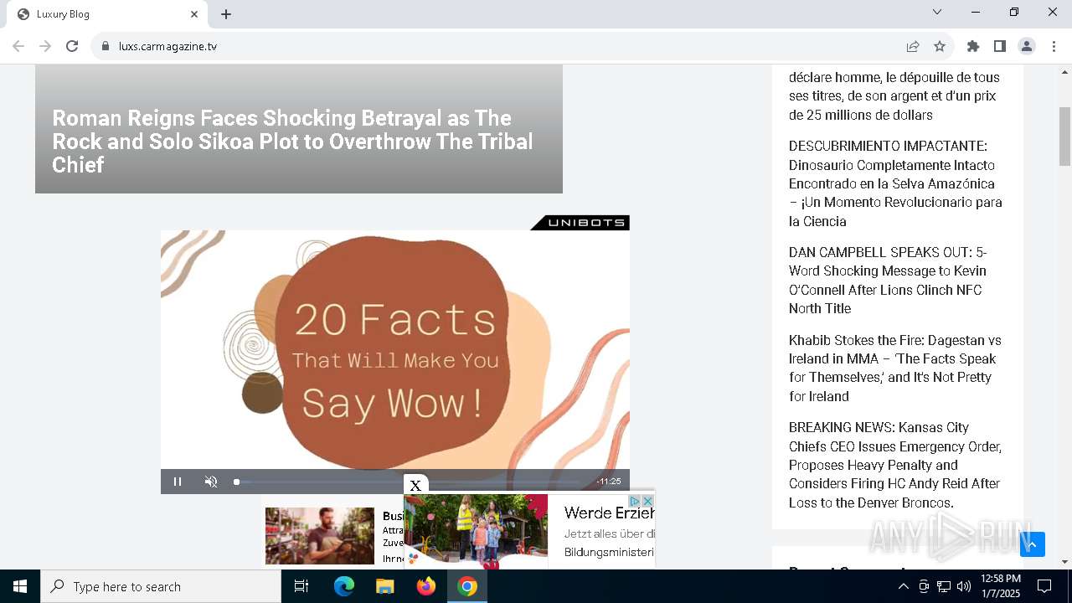
Task: Open the Kansas City Chiefs CEO article
Action: (894, 465)
